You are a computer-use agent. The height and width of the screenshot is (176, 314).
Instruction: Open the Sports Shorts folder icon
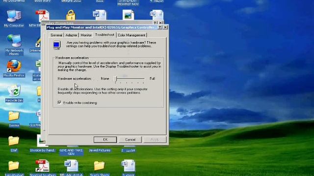pos(99,166)
